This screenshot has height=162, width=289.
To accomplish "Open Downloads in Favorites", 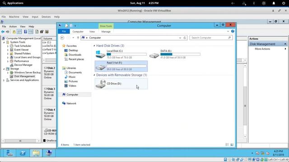I will point(75,55).
